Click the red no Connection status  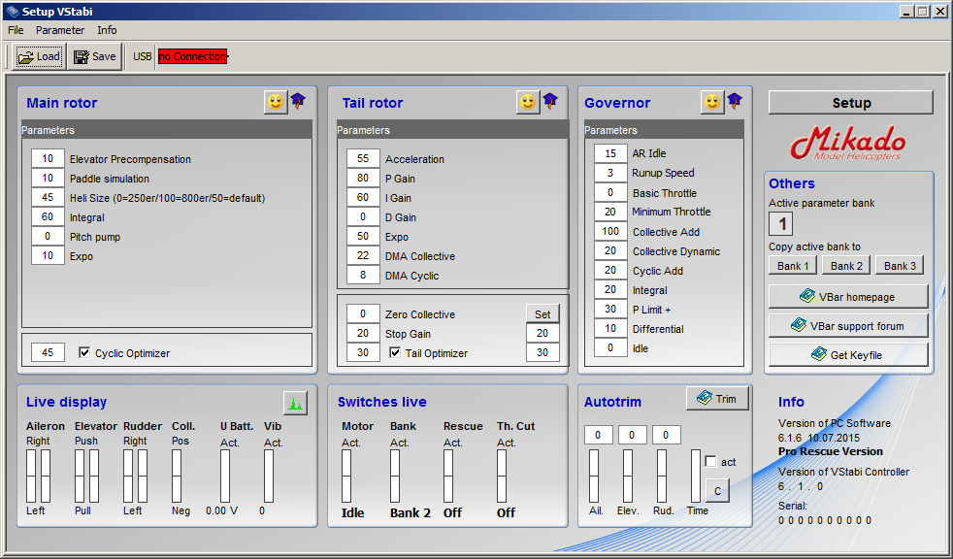(x=193, y=56)
